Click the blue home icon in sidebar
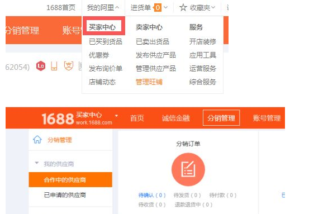 (37, 140)
